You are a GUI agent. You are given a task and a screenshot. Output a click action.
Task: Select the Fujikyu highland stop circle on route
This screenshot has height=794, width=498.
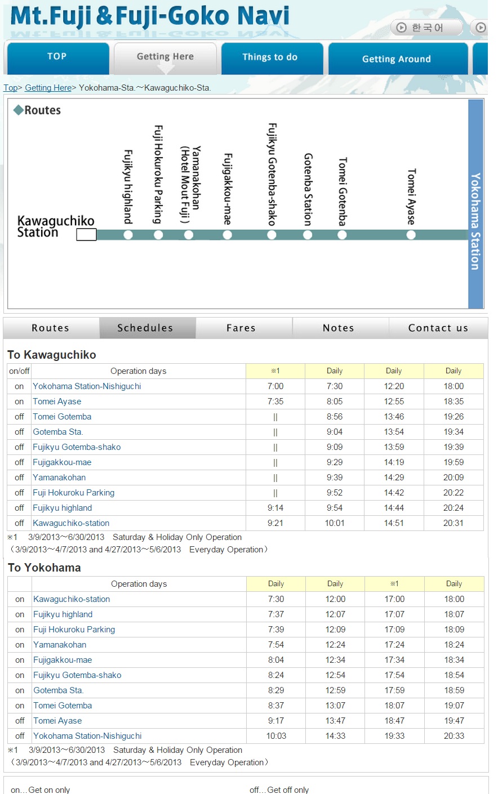coord(128,235)
